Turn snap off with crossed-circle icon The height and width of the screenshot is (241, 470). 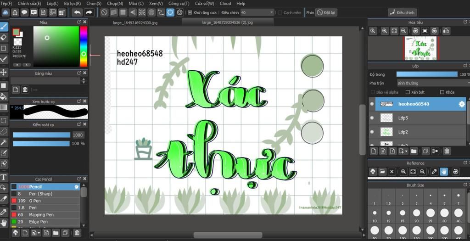point(104,12)
